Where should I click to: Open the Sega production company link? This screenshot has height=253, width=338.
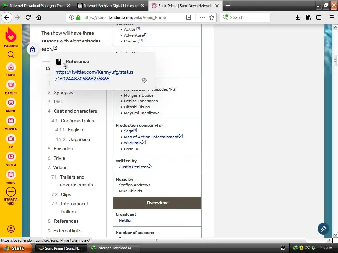pyautogui.click(x=128, y=131)
